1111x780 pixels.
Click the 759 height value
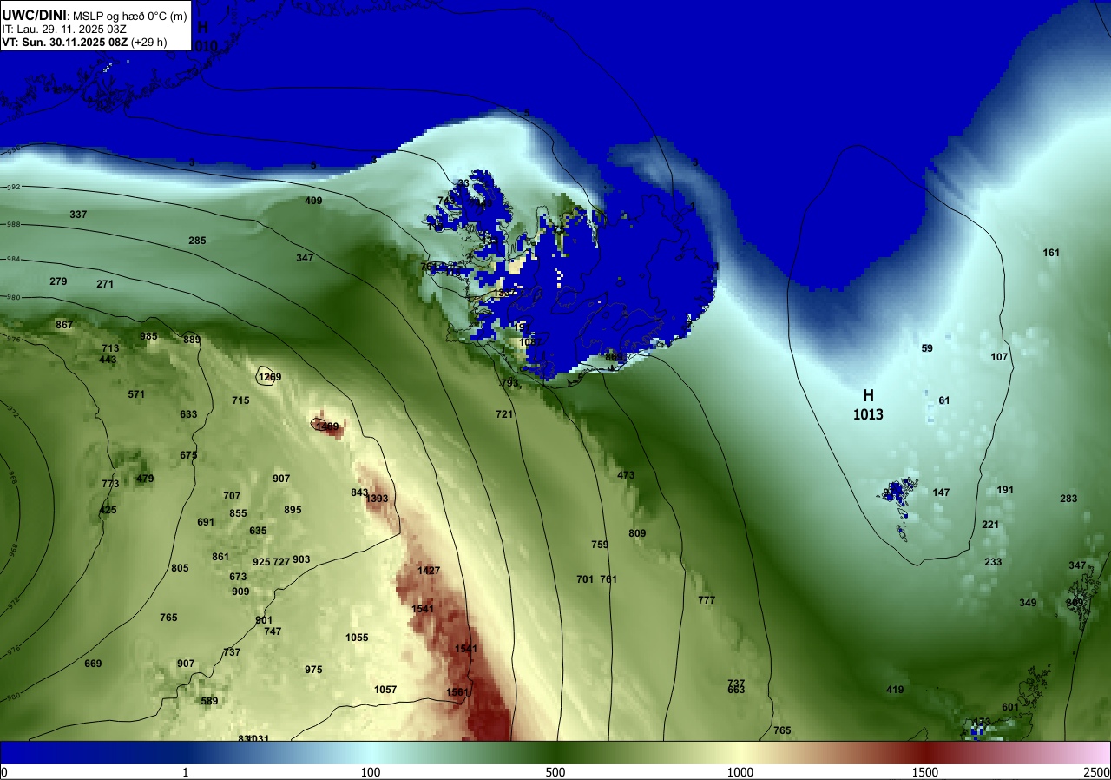[x=600, y=545]
